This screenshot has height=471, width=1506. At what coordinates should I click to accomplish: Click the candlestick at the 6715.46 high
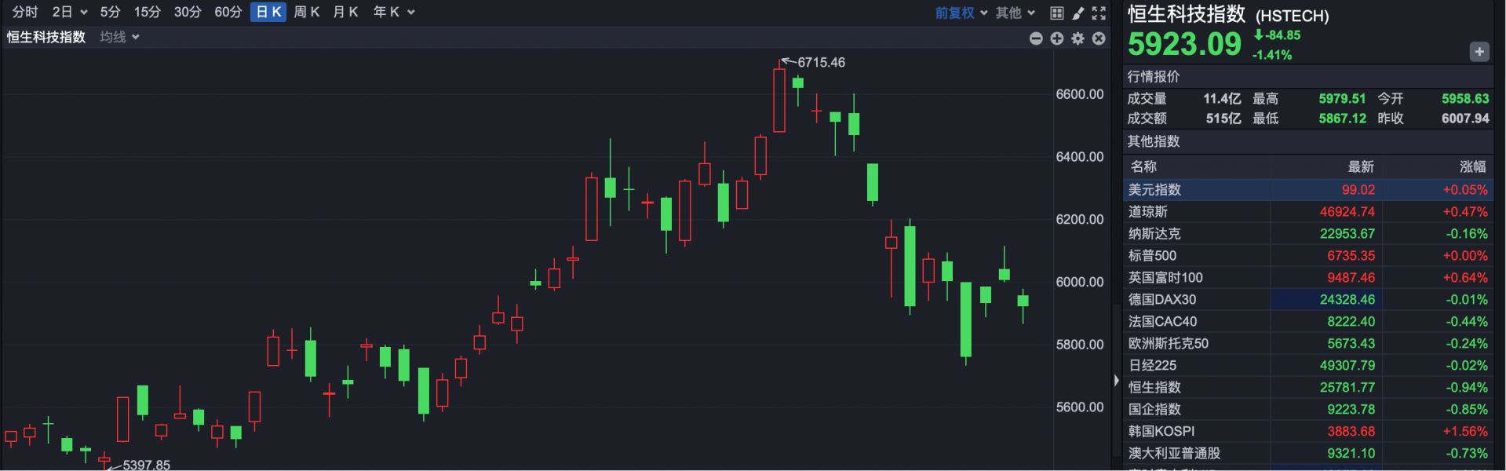pos(779,100)
